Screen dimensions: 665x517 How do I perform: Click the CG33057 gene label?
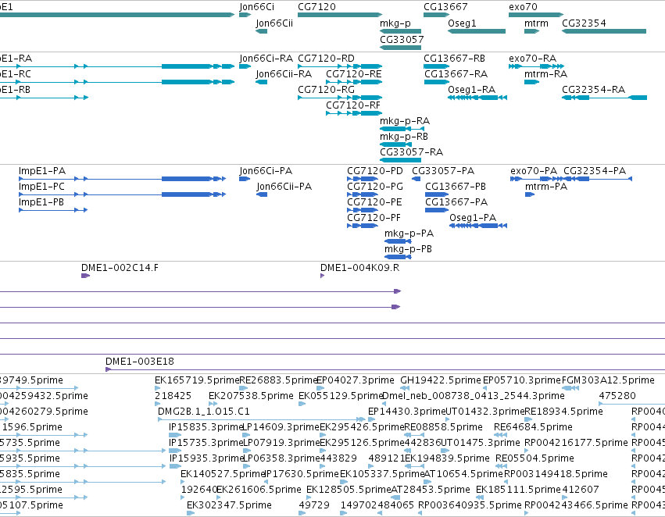point(402,39)
